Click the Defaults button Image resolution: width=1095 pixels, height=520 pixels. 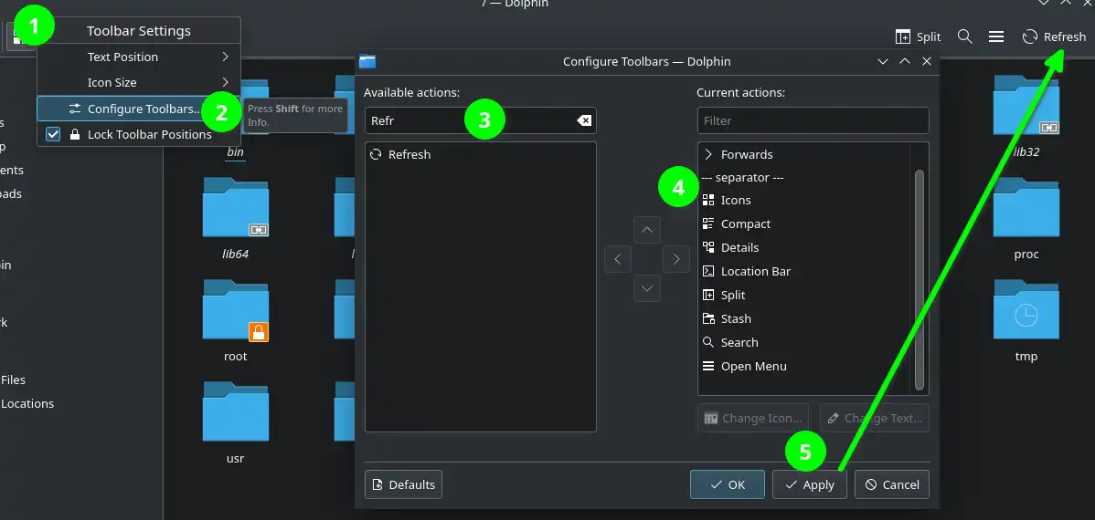[x=403, y=484]
